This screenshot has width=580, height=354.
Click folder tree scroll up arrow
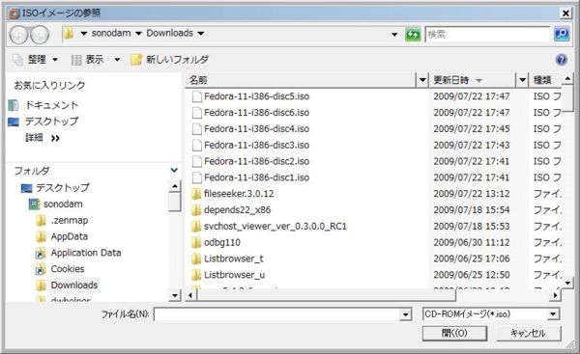175,186
